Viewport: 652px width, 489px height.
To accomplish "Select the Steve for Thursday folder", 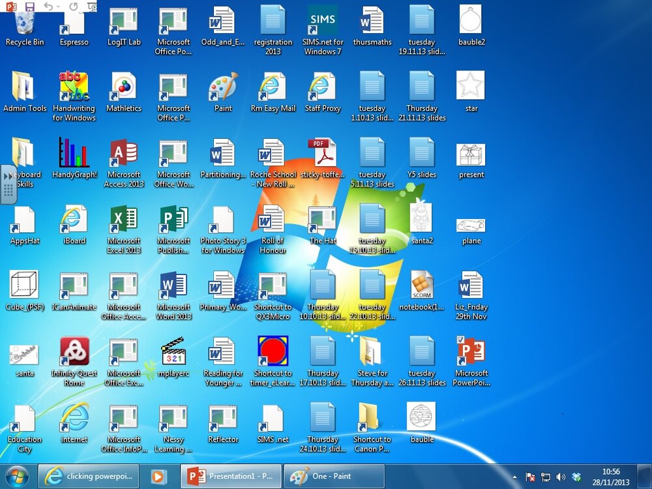I will (x=370, y=351).
